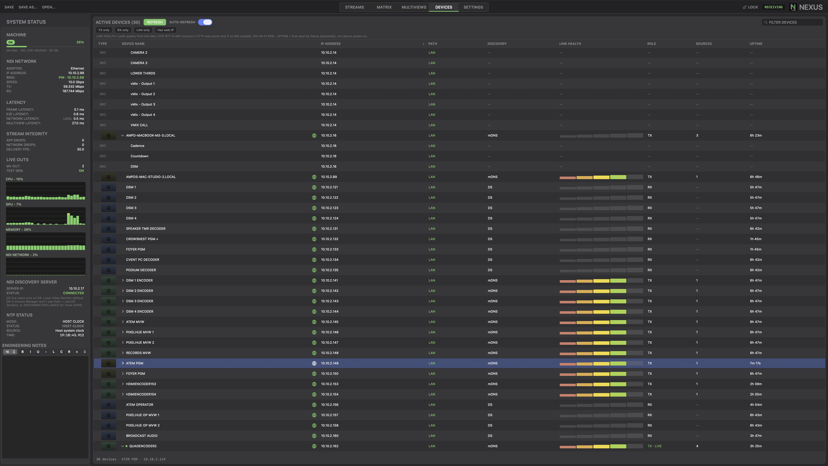Open web page globe icon for ATEM PGM
The width and height of the screenshot is (828, 466).
[x=314, y=363]
